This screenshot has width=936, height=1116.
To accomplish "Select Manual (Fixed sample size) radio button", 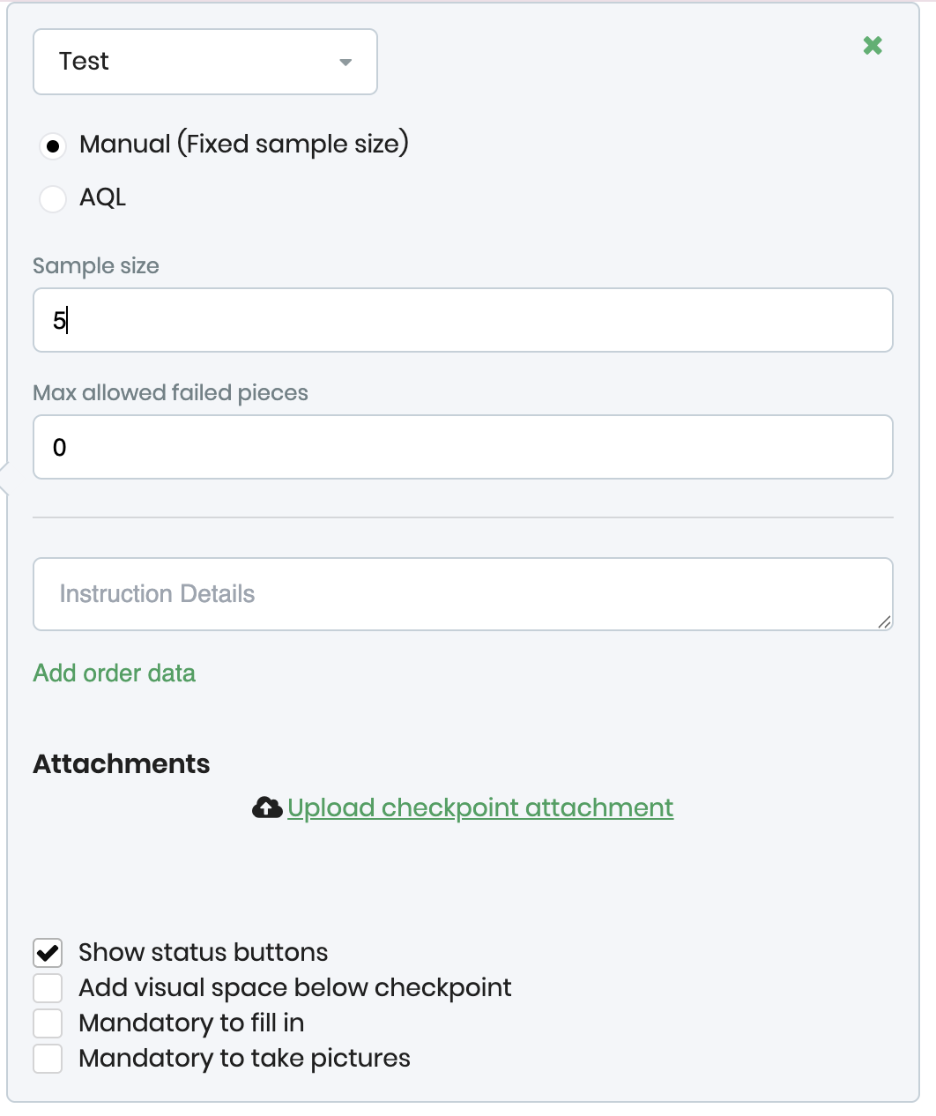I will [53, 145].
